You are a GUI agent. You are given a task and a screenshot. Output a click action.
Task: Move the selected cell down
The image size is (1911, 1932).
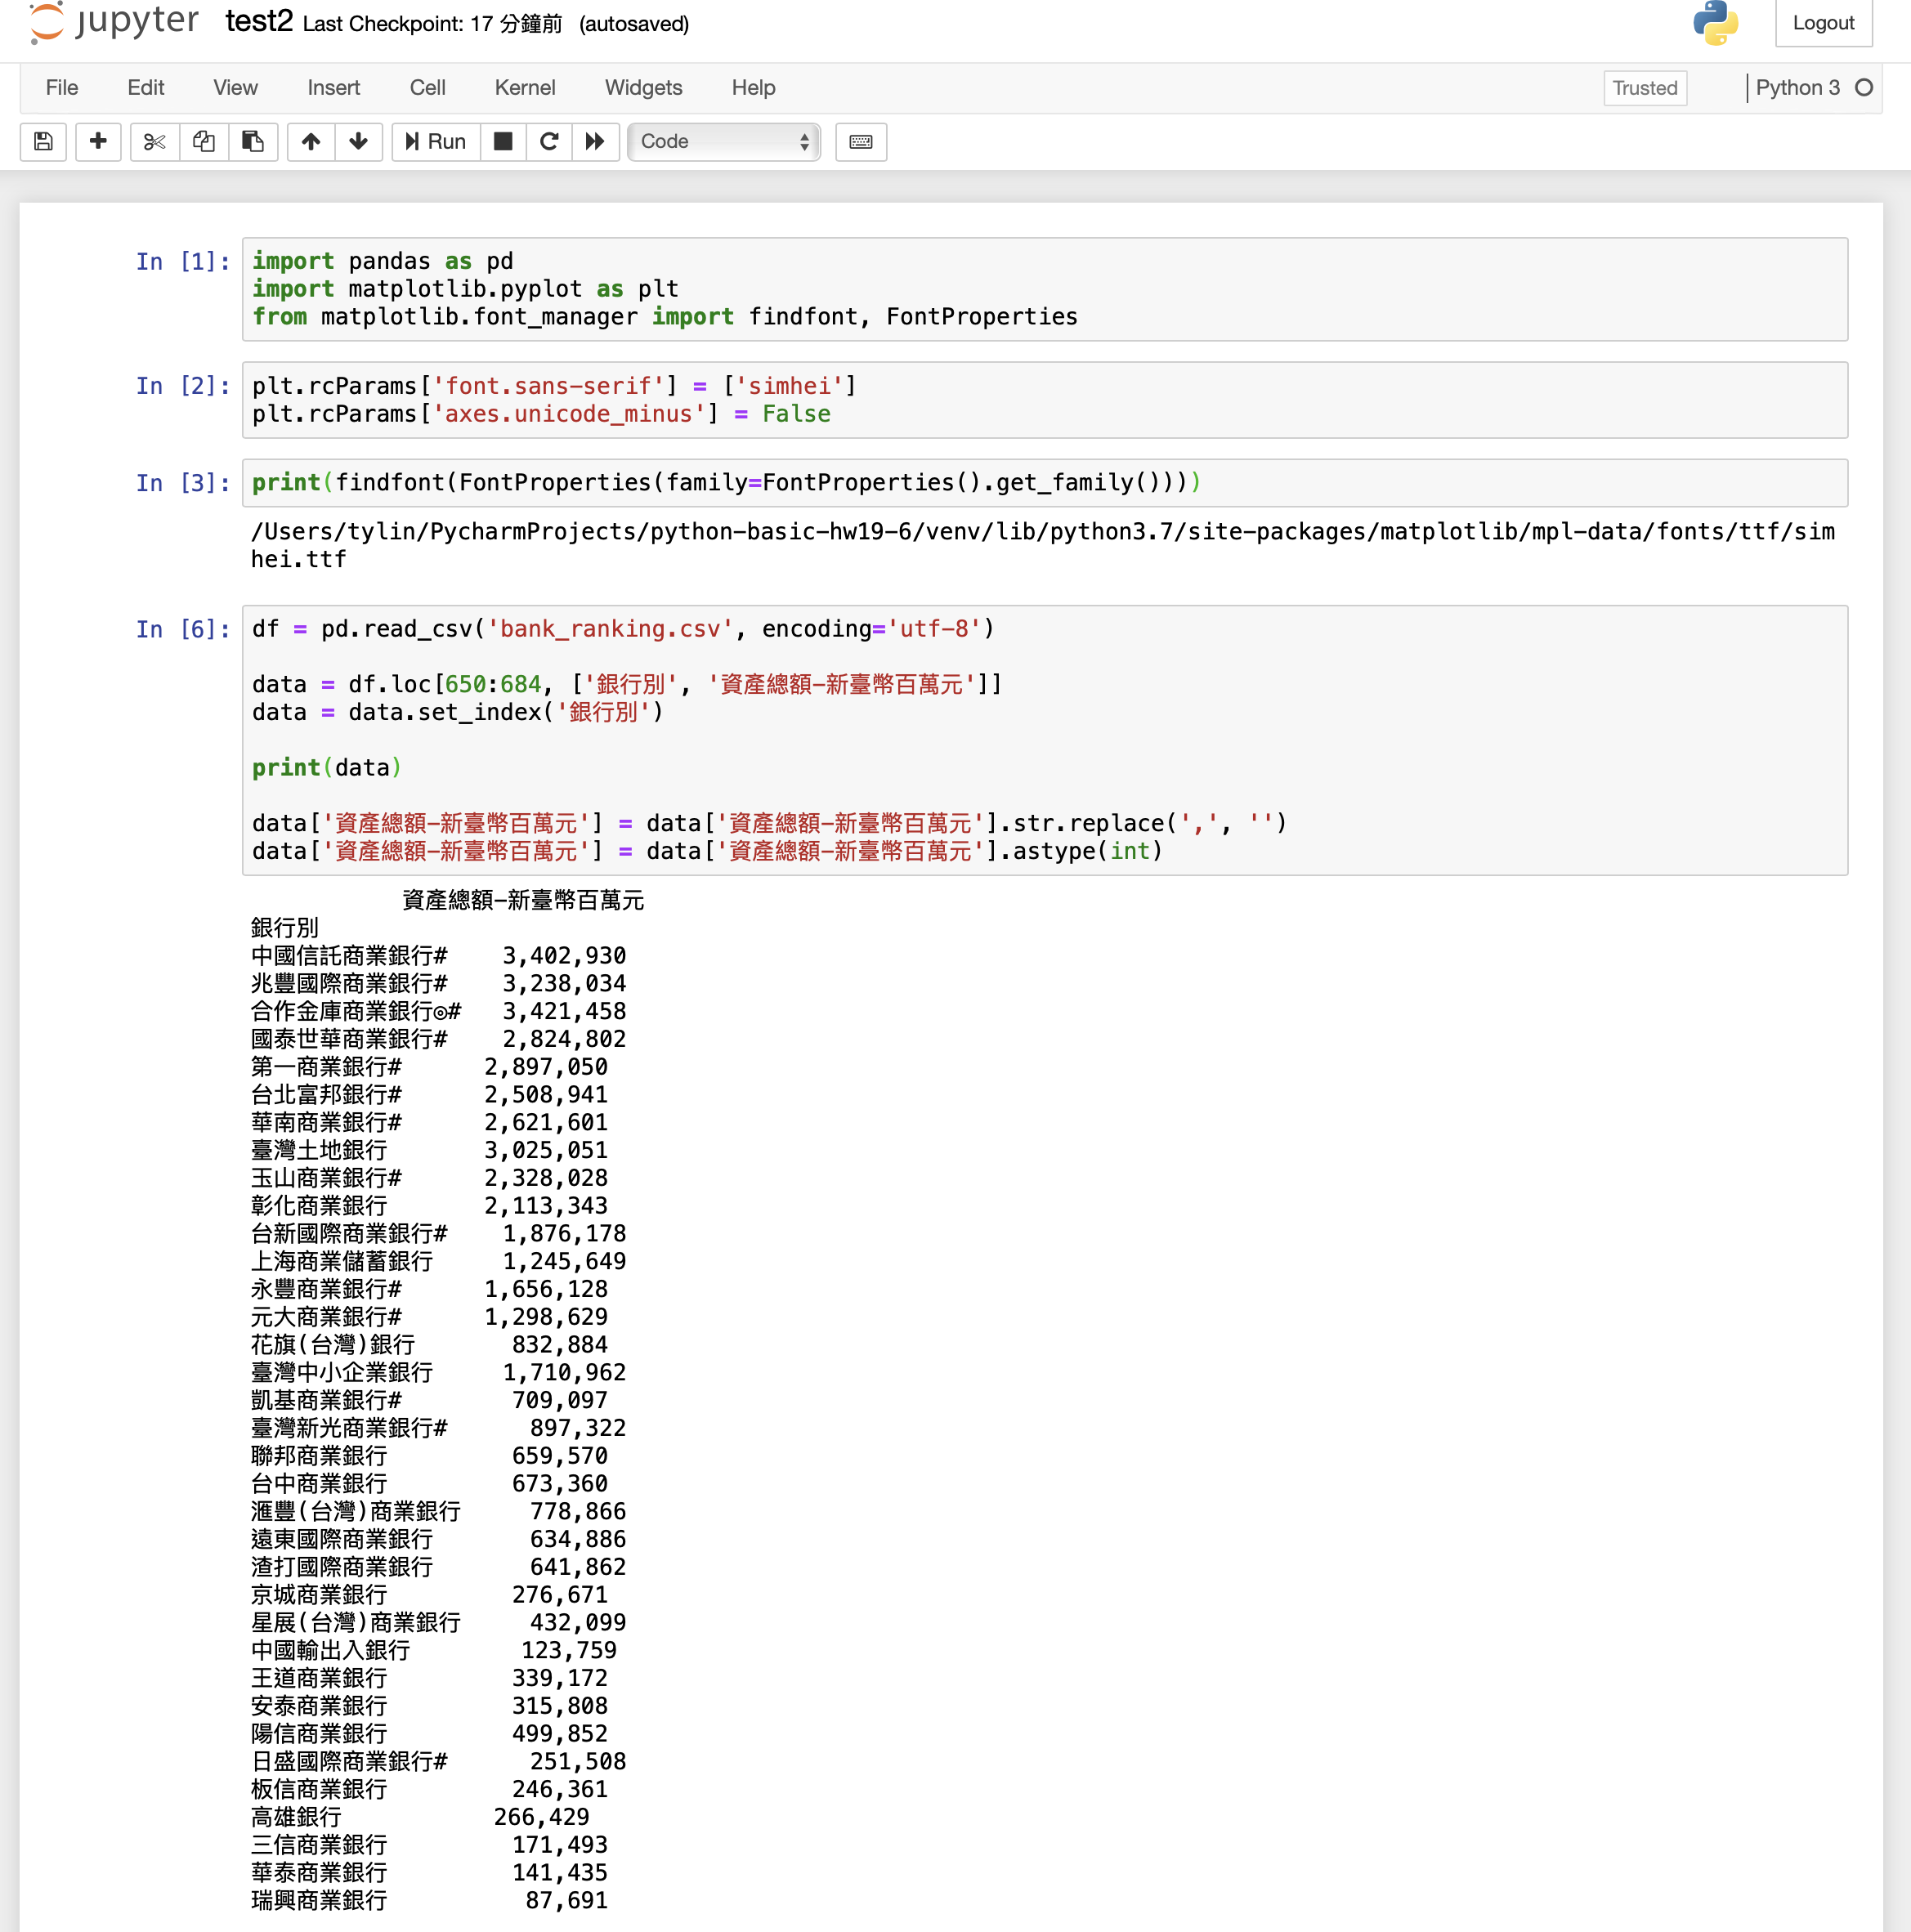pos(357,141)
